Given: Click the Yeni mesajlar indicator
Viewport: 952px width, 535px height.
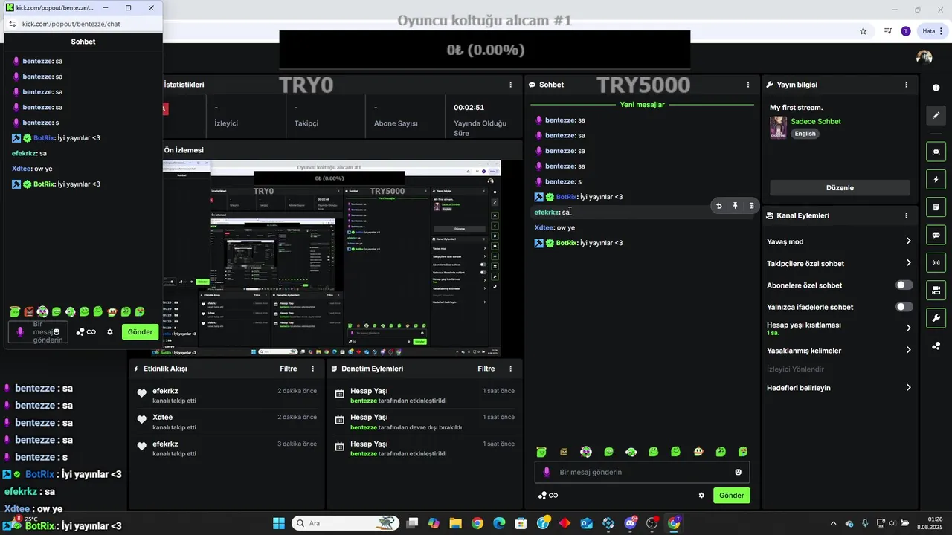Looking at the screenshot, I should [642, 105].
